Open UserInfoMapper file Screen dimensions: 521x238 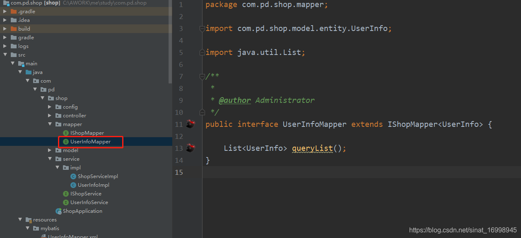pos(91,141)
